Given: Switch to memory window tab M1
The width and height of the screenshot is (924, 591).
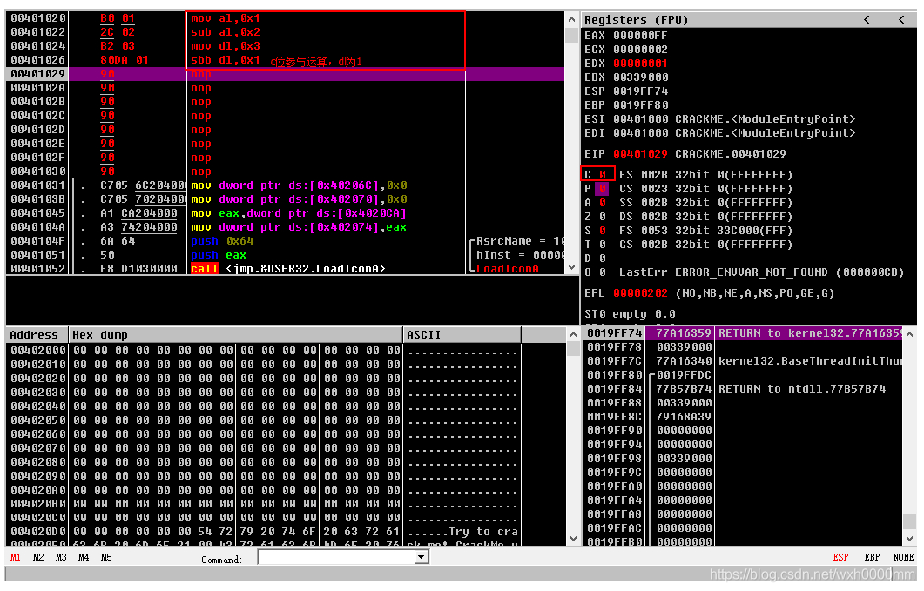Looking at the screenshot, I should 16,557.
